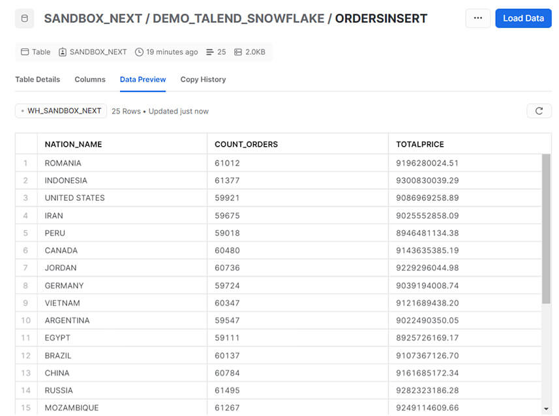Go to the Copy History tab
This screenshot has height=416, width=559.
tap(203, 80)
